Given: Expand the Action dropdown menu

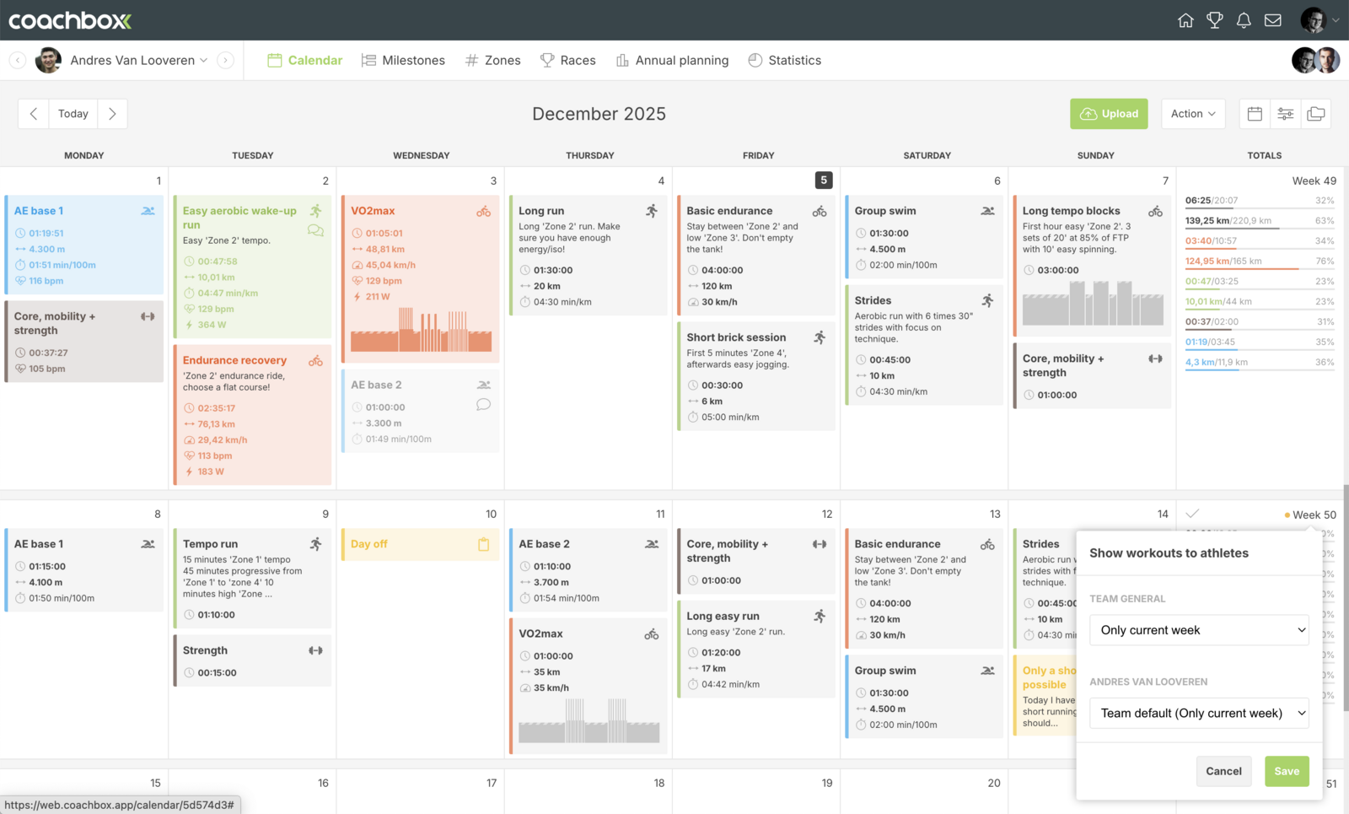Looking at the screenshot, I should [1192, 114].
